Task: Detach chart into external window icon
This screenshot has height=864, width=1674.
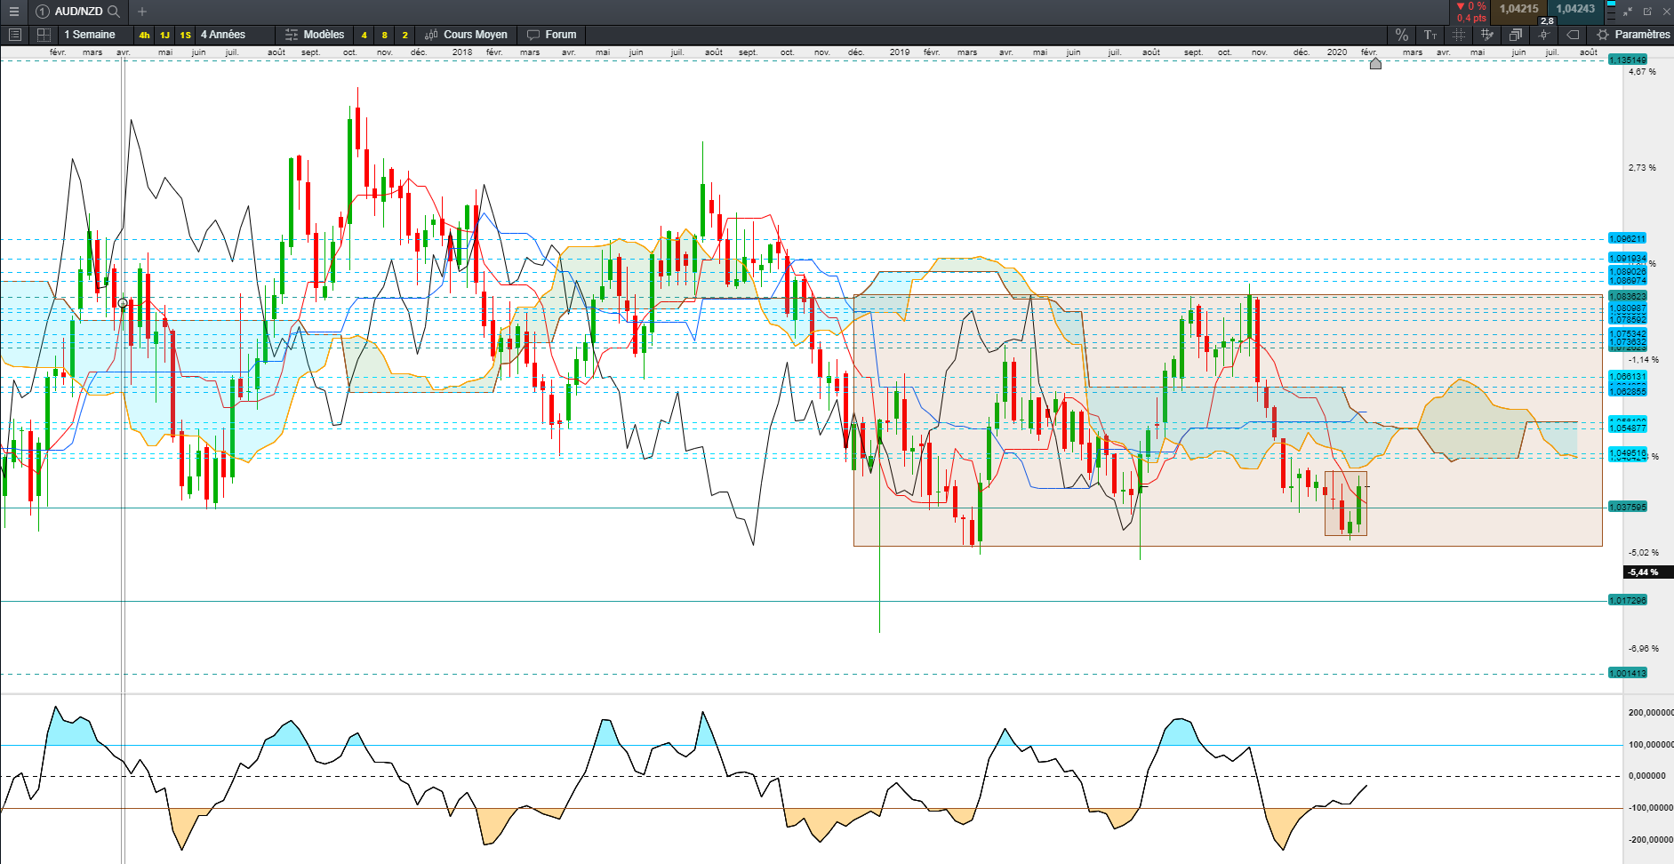Action: (1647, 12)
